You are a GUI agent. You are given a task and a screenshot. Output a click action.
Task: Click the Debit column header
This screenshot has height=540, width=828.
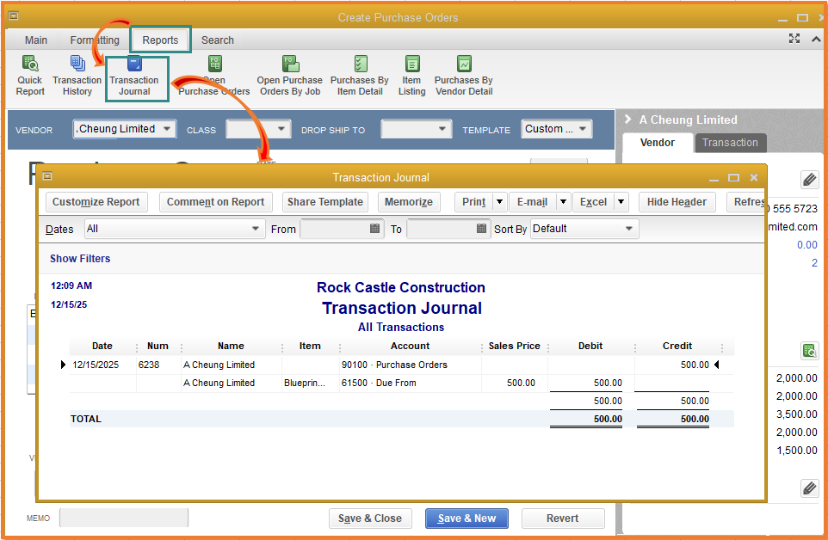point(590,346)
